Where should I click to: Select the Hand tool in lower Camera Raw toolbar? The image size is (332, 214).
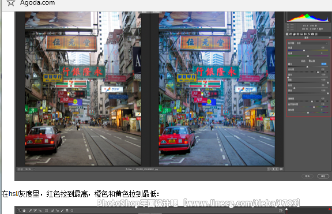[x=24, y=211]
